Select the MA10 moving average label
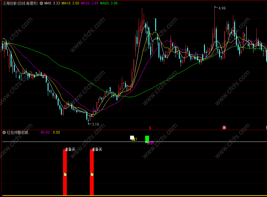The height and width of the screenshot is (197, 267). tap(70, 3)
